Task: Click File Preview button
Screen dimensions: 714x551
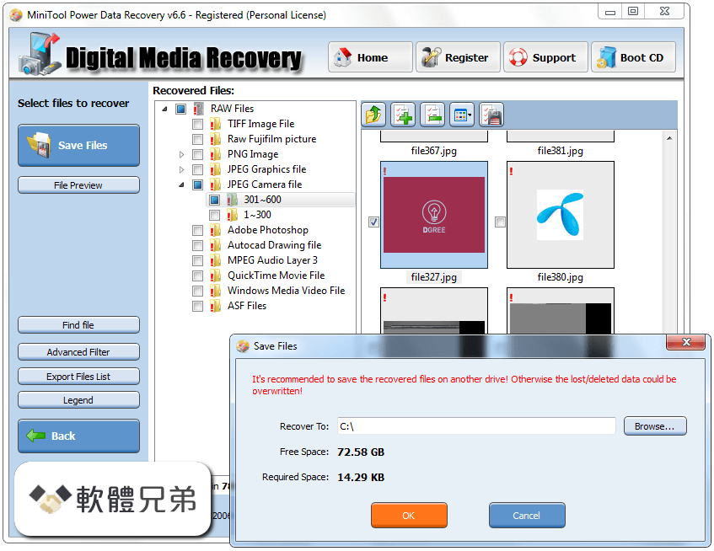Action: tap(78, 185)
